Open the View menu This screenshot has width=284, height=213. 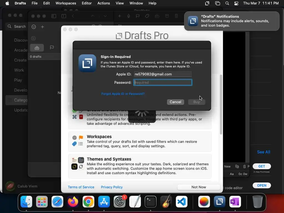point(120,3)
